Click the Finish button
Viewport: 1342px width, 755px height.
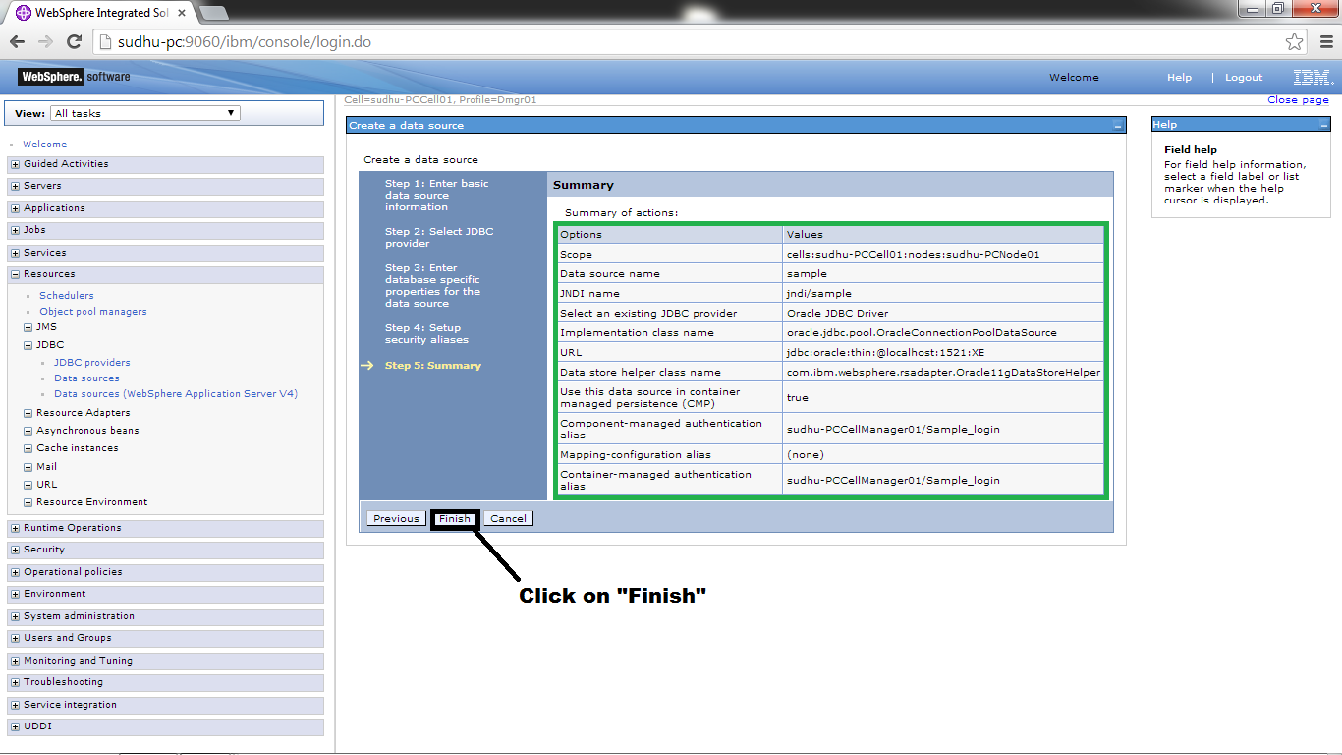click(x=454, y=518)
